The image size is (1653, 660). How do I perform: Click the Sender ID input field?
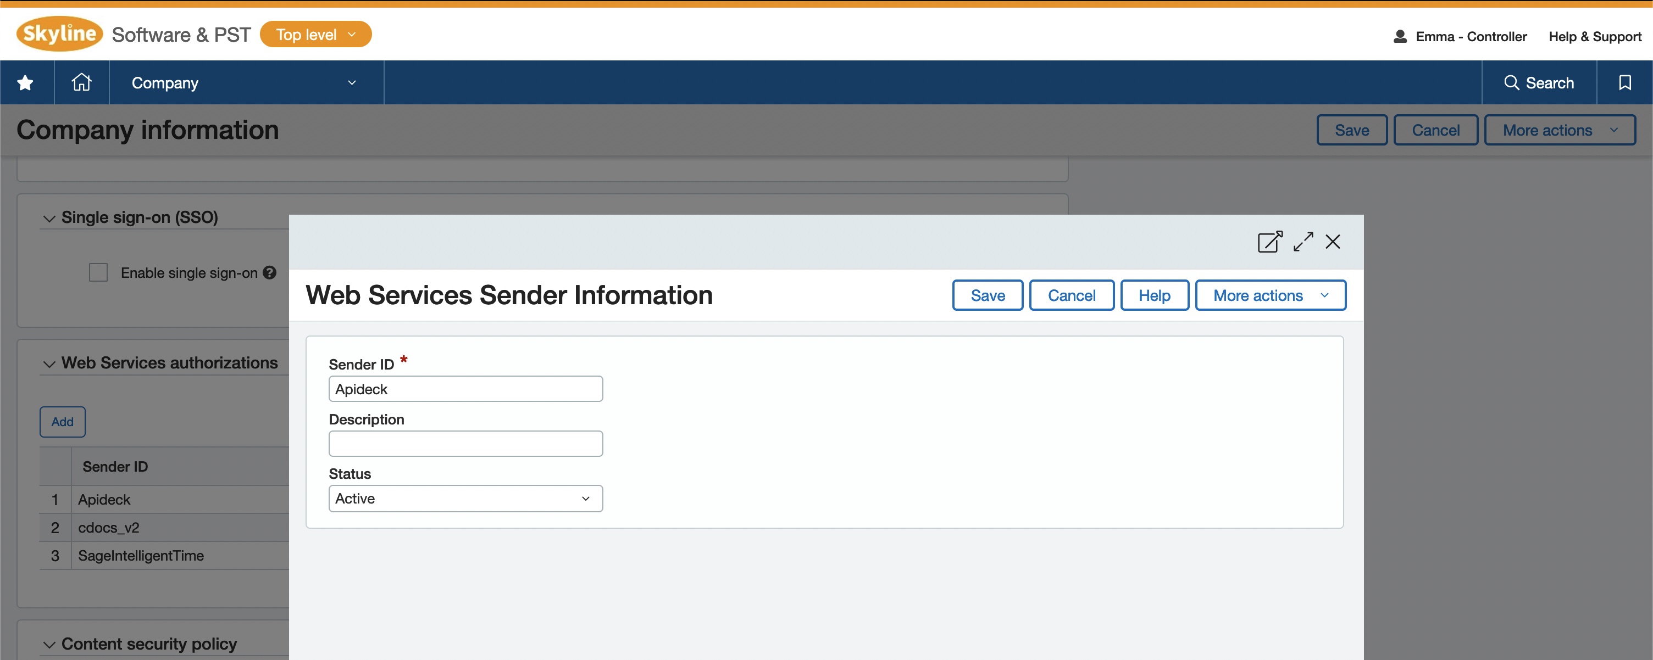click(x=465, y=388)
